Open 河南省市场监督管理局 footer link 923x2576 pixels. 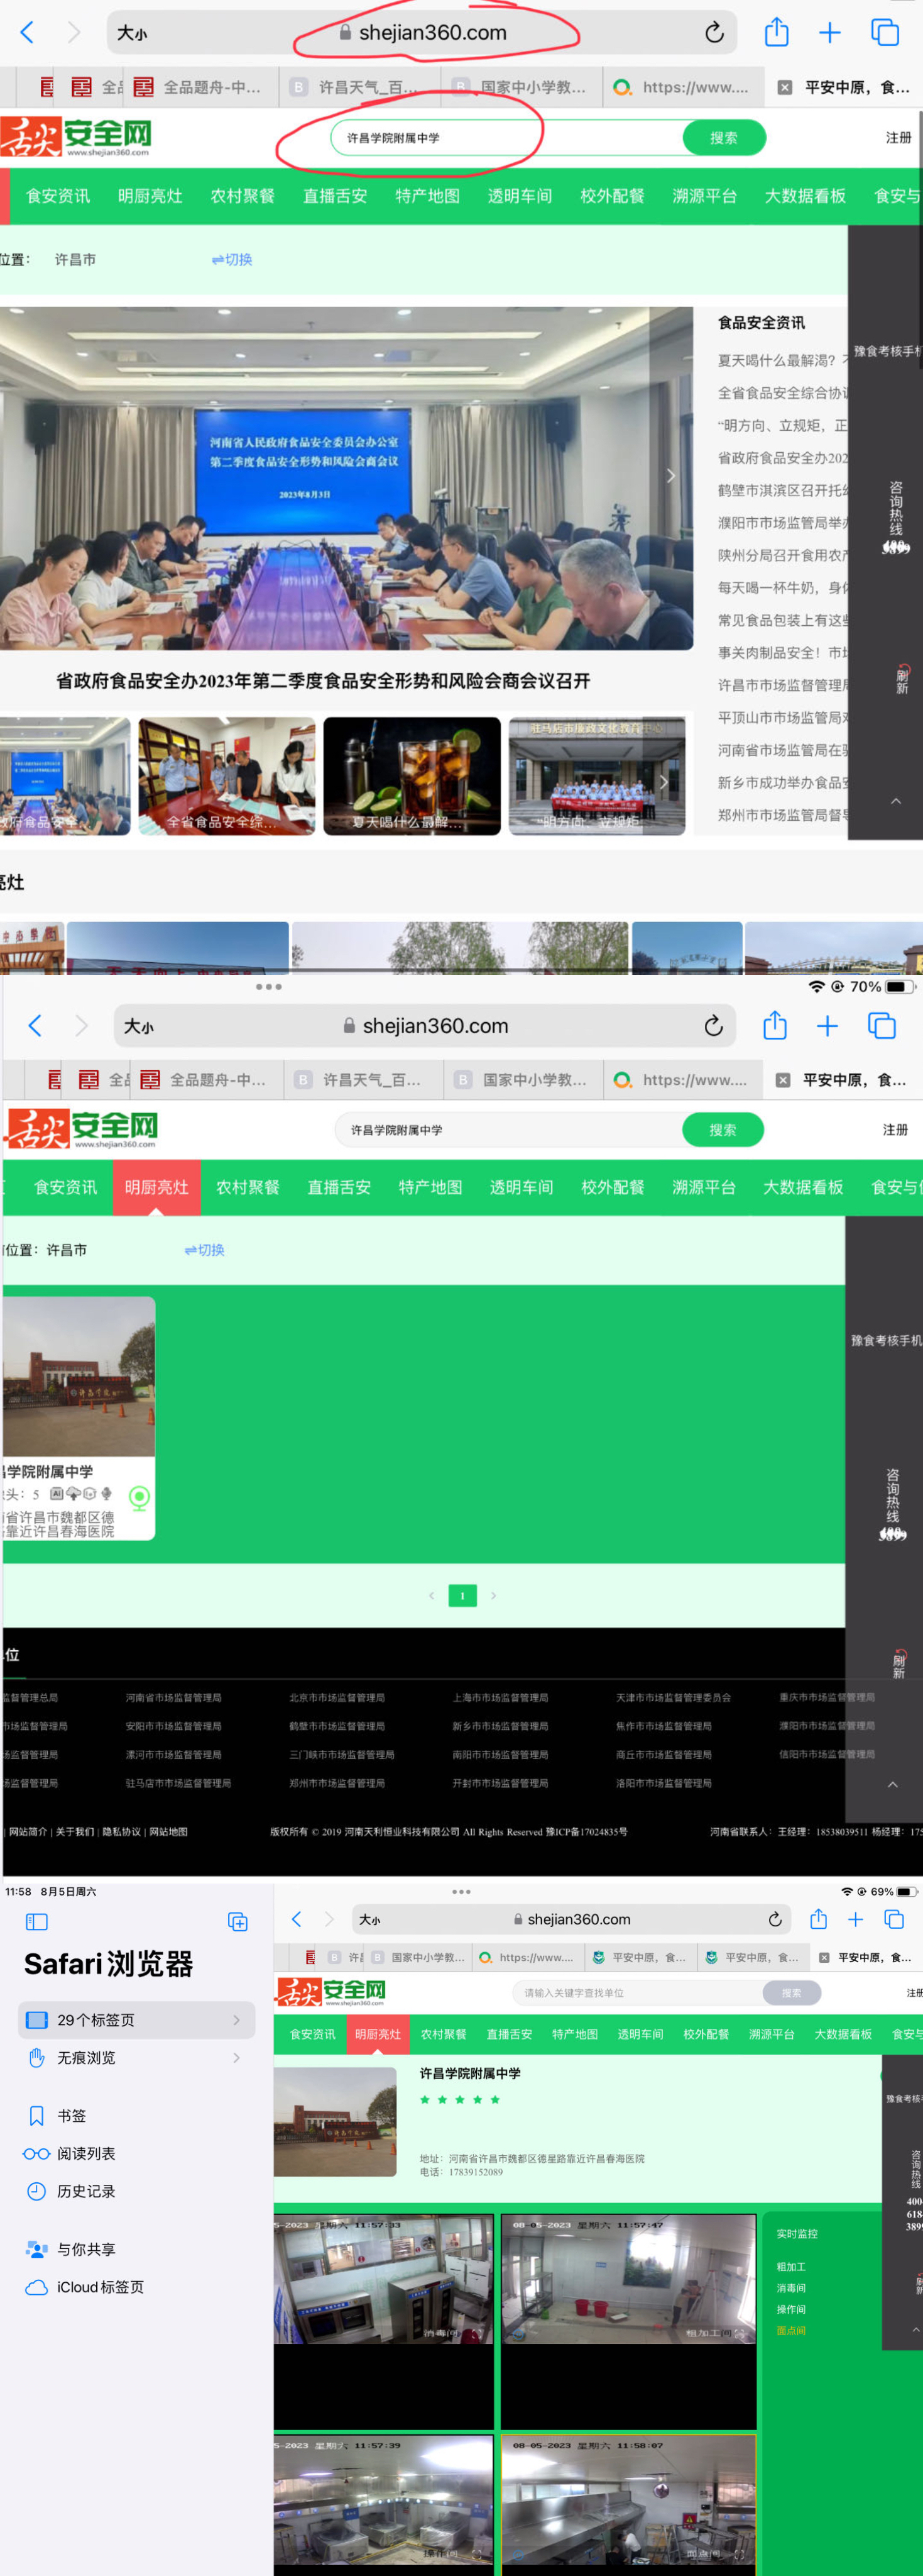coord(174,1698)
